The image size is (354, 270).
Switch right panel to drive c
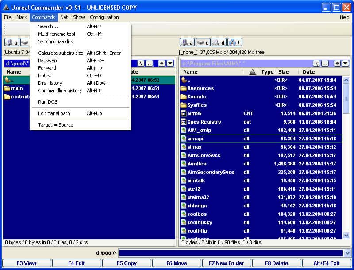click(x=203, y=42)
